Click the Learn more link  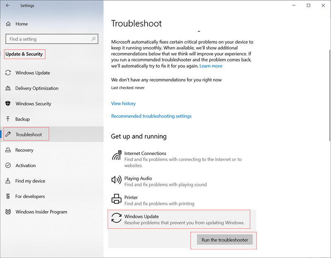pyautogui.click(x=211, y=66)
